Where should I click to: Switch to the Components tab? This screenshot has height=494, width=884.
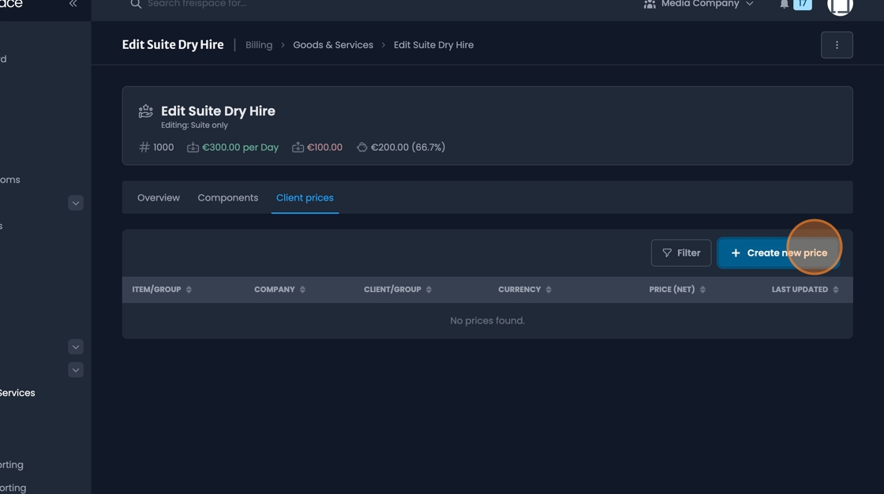click(x=227, y=197)
